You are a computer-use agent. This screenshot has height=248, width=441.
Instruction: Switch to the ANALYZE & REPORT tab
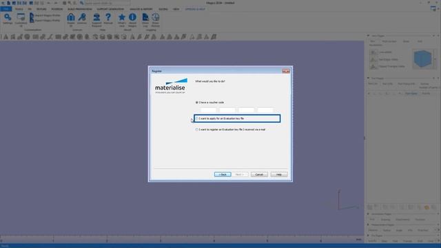tap(141, 9)
